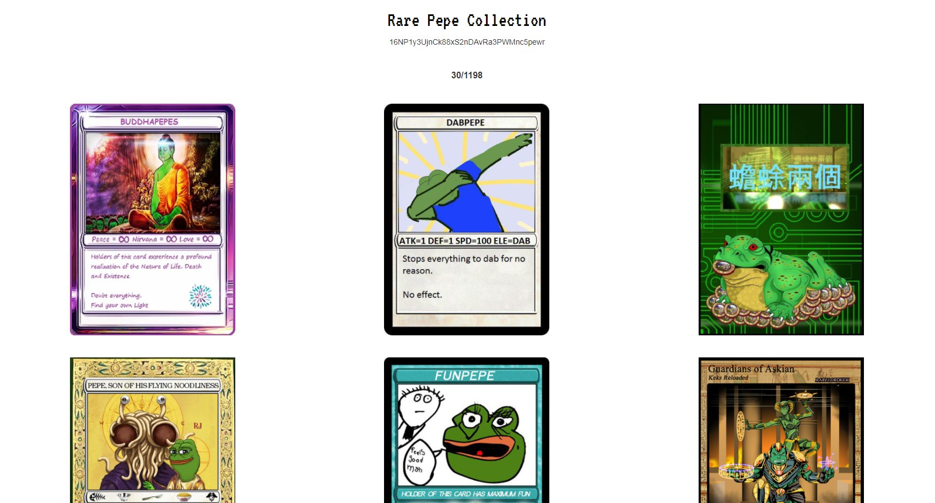
Task: Click the blue Chinese characters sign
Action: pyautogui.click(x=785, y=177)
